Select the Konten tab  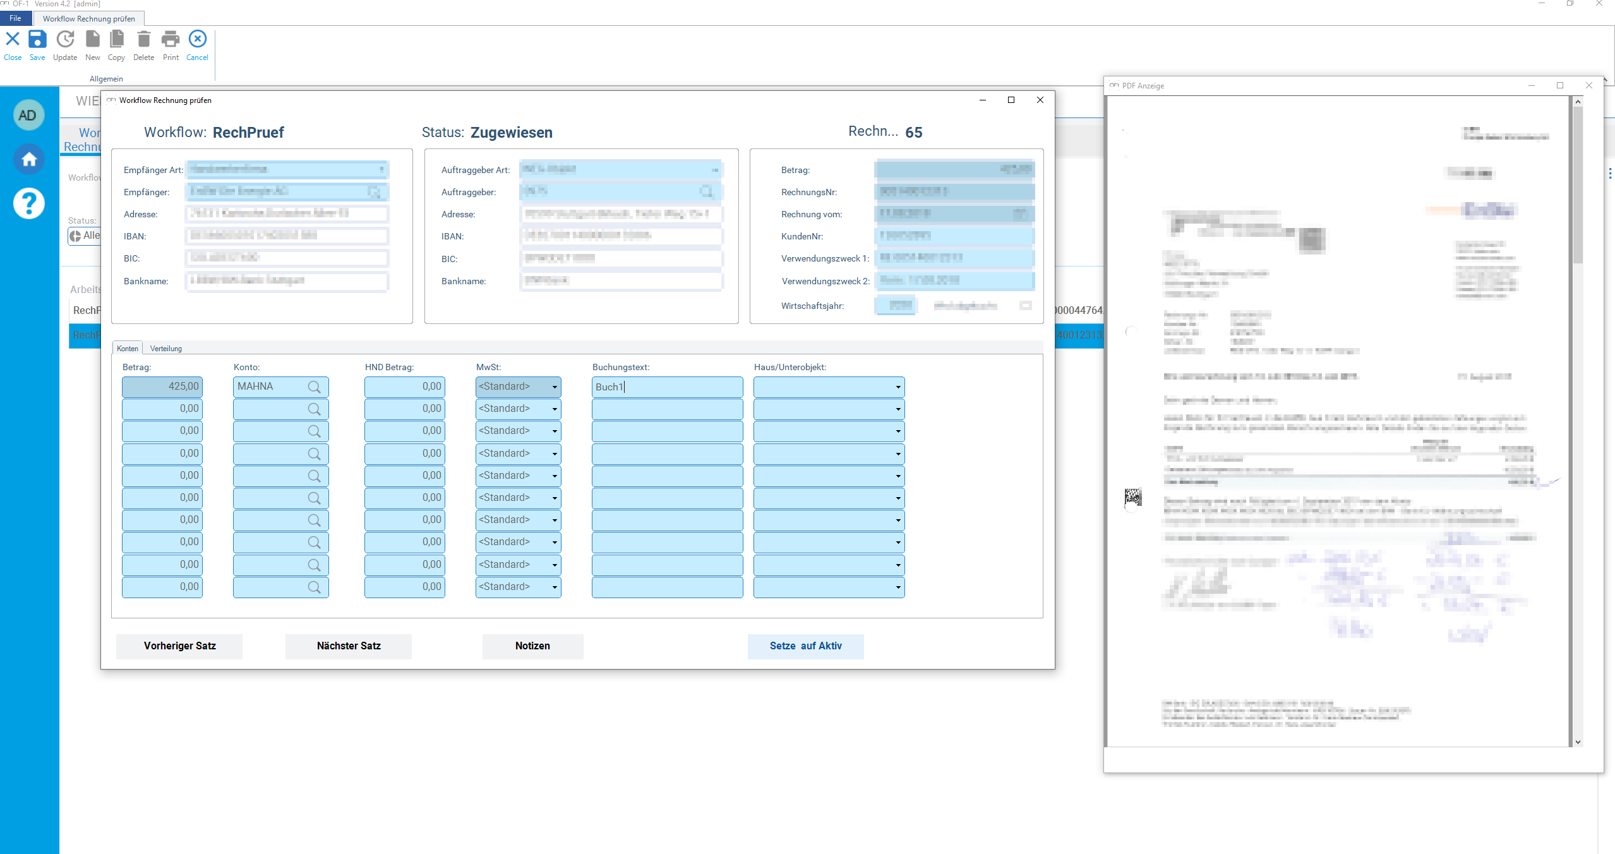127,349
